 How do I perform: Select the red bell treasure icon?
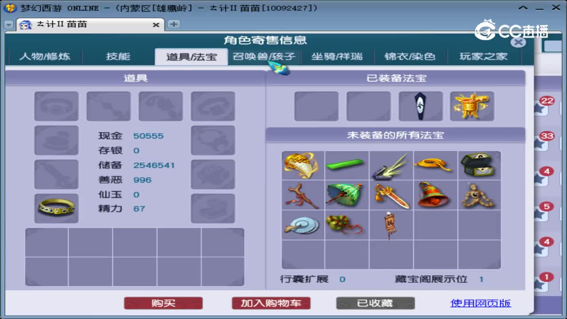click(x=435, y=195)
